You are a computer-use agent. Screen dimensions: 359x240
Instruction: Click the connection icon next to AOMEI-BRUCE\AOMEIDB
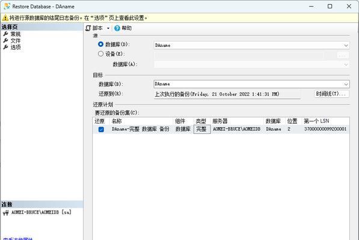[x=6, y=212]
